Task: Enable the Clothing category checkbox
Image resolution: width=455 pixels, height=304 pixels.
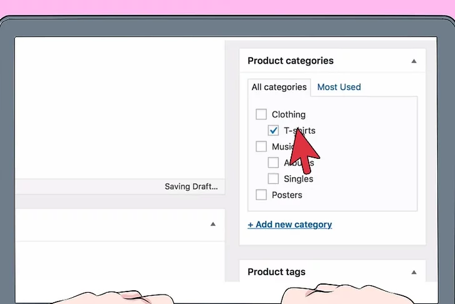Action: (x=261, y=114)
